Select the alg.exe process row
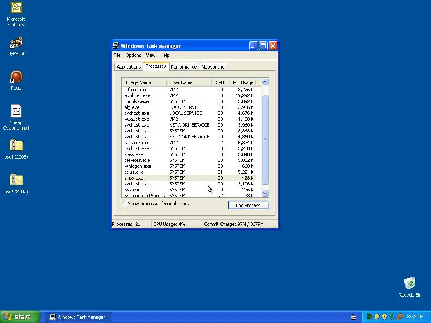 pos(189,107)
